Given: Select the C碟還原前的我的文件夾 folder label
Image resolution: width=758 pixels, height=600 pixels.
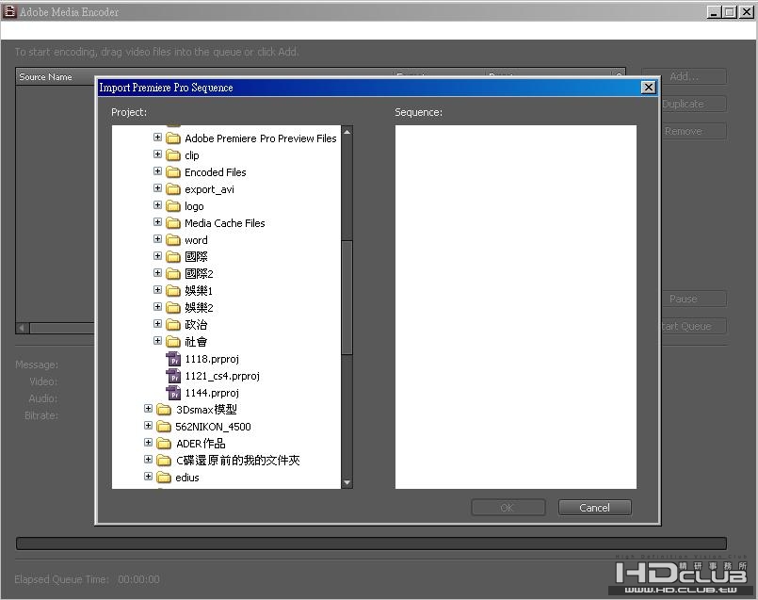Looking at the screenshot, I should point(238,461).
